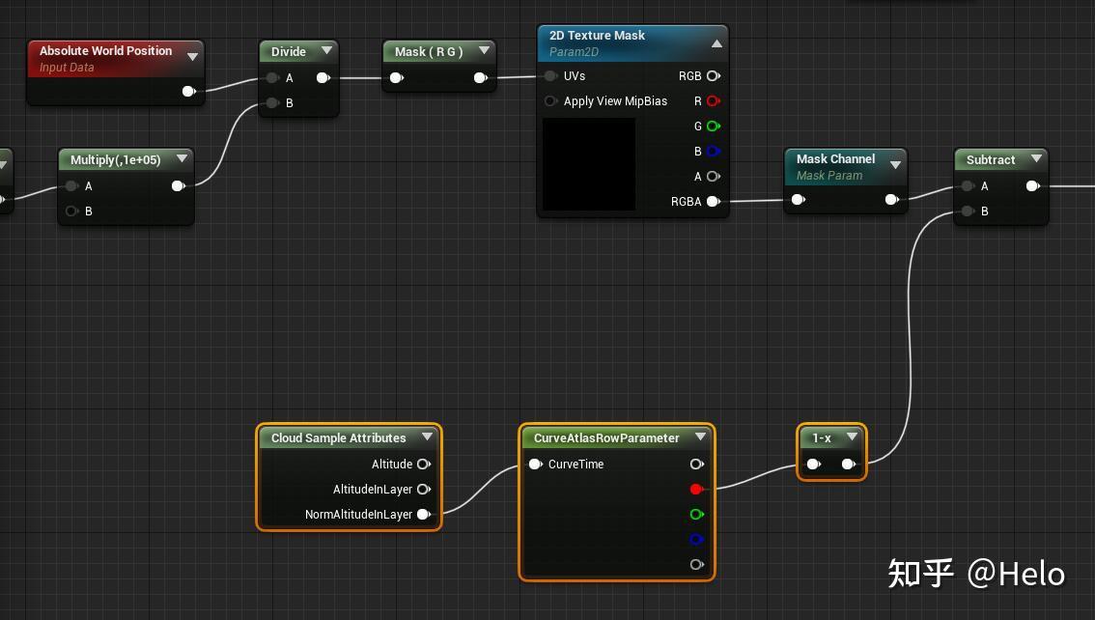Click the blue B output pin on 2D Texture Mask

[713, 152]
